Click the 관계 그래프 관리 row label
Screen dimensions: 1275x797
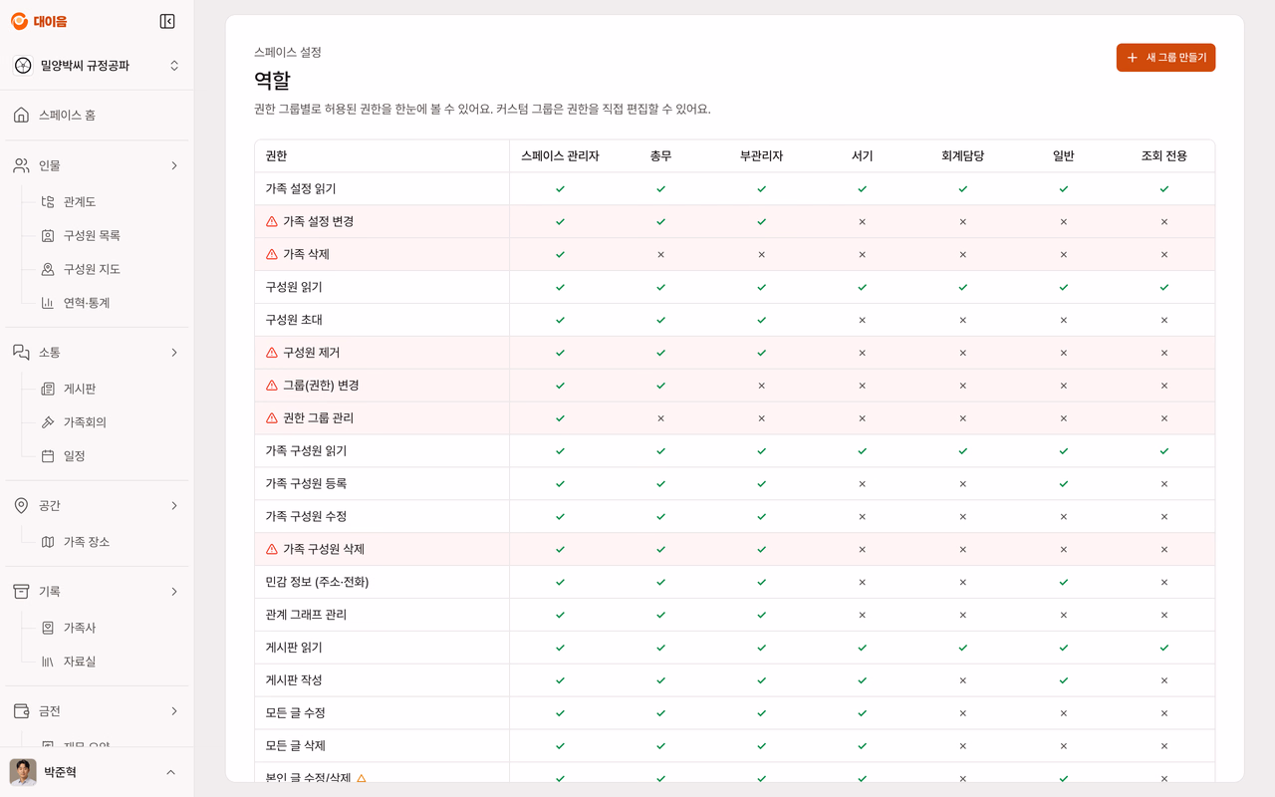[306, 615]
